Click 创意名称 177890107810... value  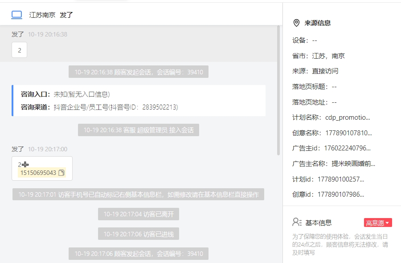pyautogui.click(x=348, y=133)
